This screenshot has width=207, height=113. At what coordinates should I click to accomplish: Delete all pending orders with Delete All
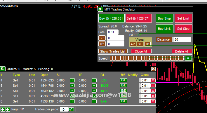182,51
